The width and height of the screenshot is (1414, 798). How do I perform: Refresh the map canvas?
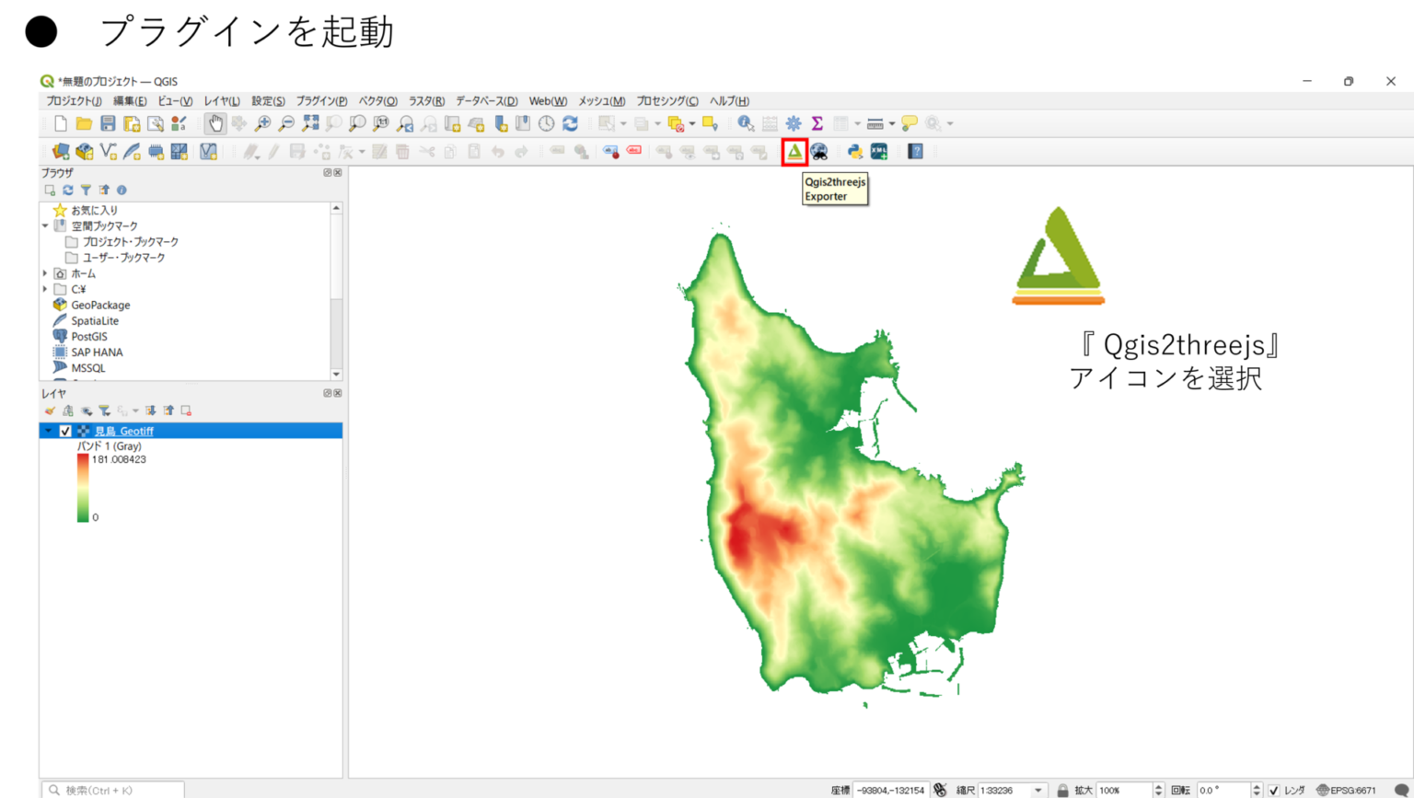569,121
